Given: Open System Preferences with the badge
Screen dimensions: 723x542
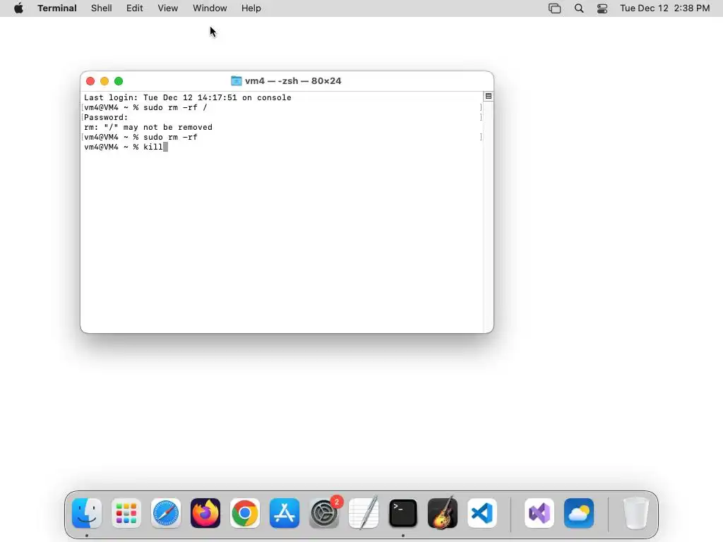Looking at the screenshot, I should [x=324, y=513].
